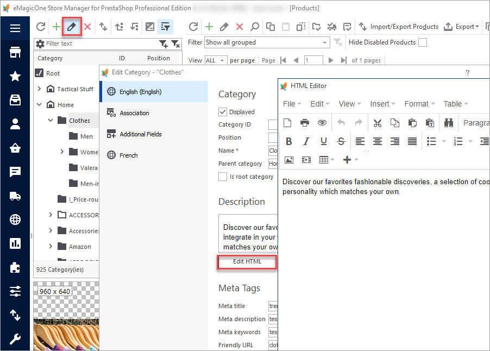
Task: Switch to French language tab
Action: click(x=154, y=155)
